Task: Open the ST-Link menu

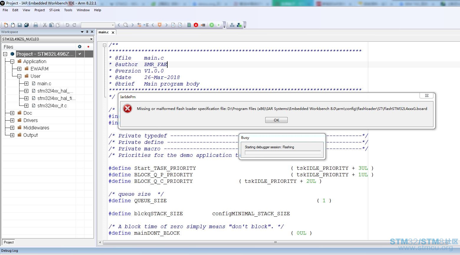Action: coord(55,10)
